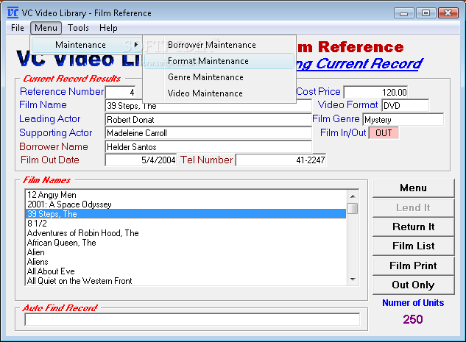This screenshot has height=342, width=466.
Task: Maximize the VC Video Library window
Action: tap(426, 13)
